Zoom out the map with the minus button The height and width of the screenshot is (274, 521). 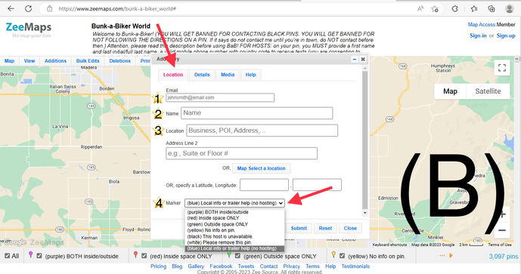pos(502,230)
